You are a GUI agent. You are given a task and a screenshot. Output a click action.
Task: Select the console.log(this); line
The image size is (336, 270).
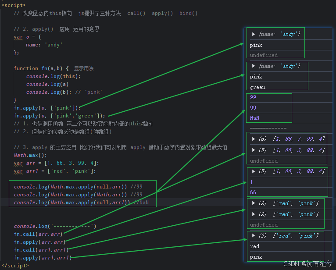coord(54,76)
